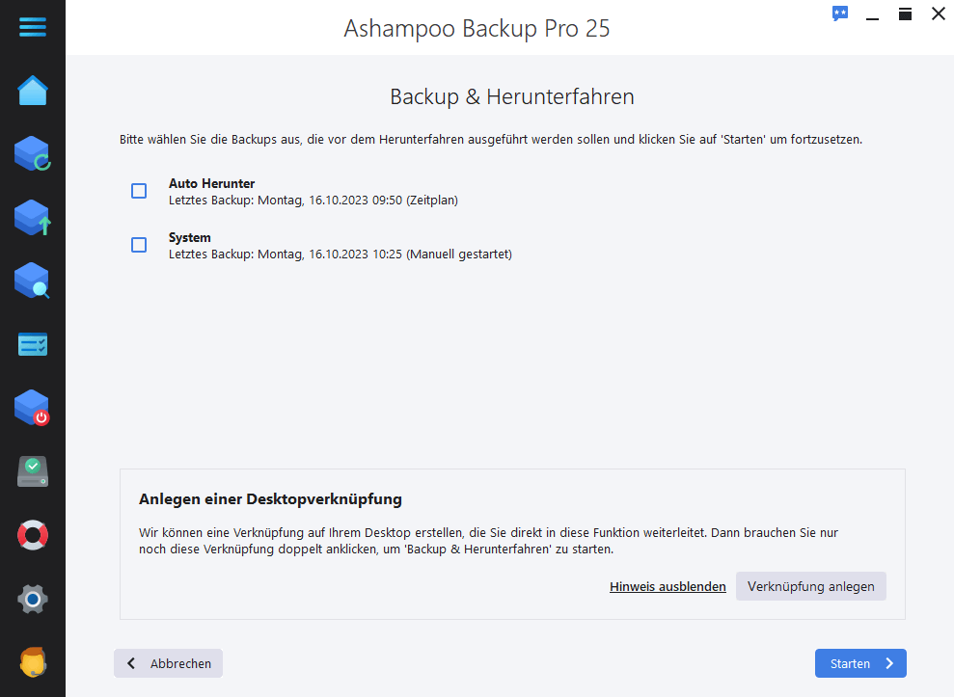Viewport: 954px width, 697px height.
Task: Open the cube with magnifier icon
Action: [x=32, y=281]
